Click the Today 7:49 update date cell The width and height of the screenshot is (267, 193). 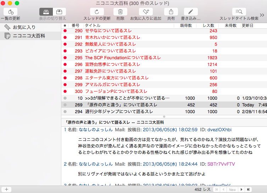(254, 105)
